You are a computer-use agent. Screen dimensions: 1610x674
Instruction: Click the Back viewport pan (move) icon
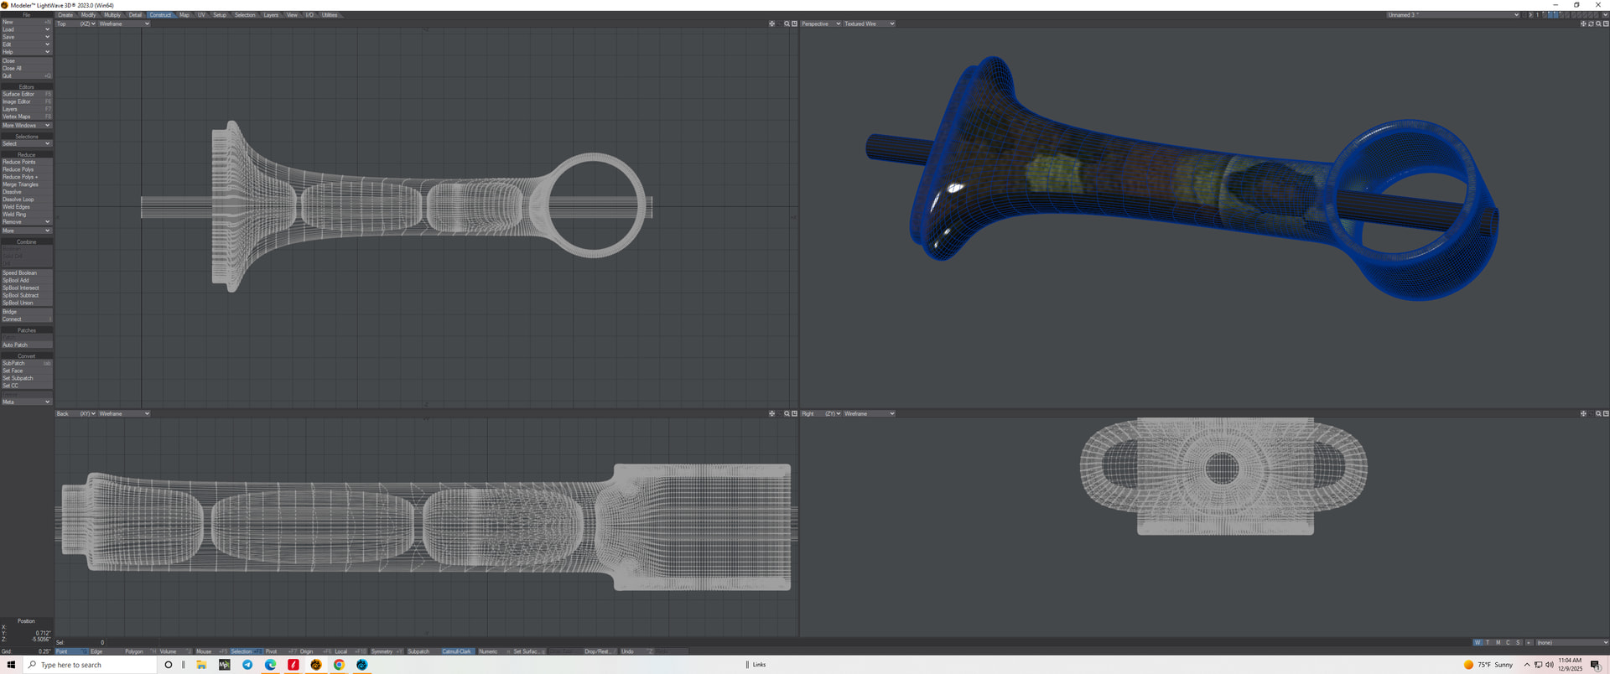pyautogui.click(x=771, y=413)
